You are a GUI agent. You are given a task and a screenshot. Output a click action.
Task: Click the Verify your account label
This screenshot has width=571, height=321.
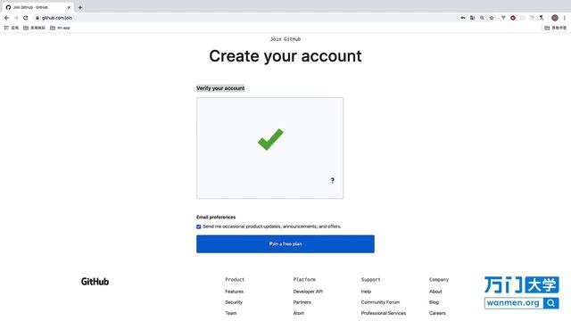pyautogui.click(x=220, y=88)
